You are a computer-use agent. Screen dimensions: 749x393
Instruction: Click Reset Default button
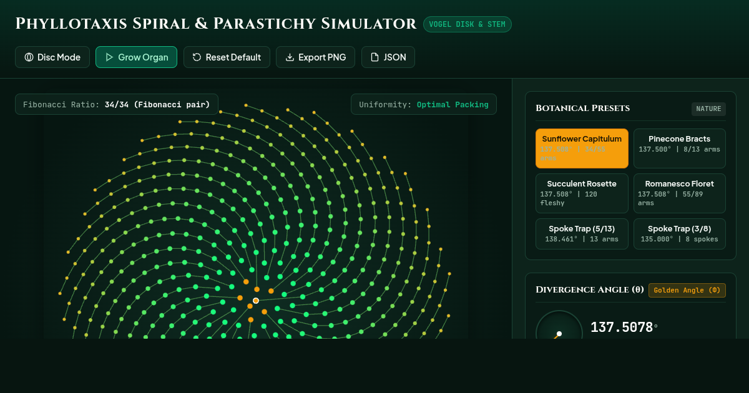pyautogui.click(x=227, y=57)
